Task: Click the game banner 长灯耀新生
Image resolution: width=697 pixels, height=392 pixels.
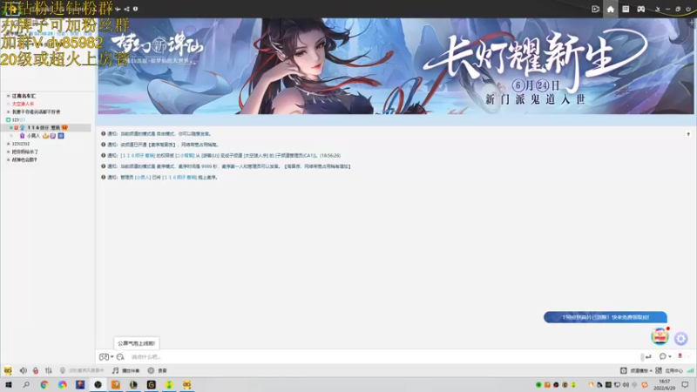Action: coord(396,66)
